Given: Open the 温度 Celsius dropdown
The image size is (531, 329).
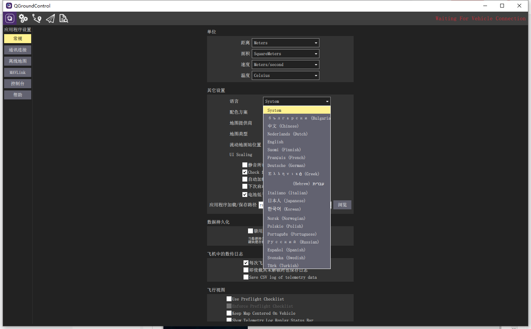Looking at the screenshot, I should point(286,75).
